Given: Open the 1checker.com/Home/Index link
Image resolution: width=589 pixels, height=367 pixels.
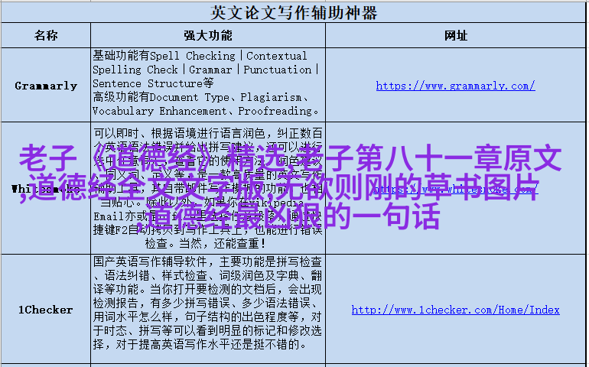Looking at the screenshot, I should 455,310.
